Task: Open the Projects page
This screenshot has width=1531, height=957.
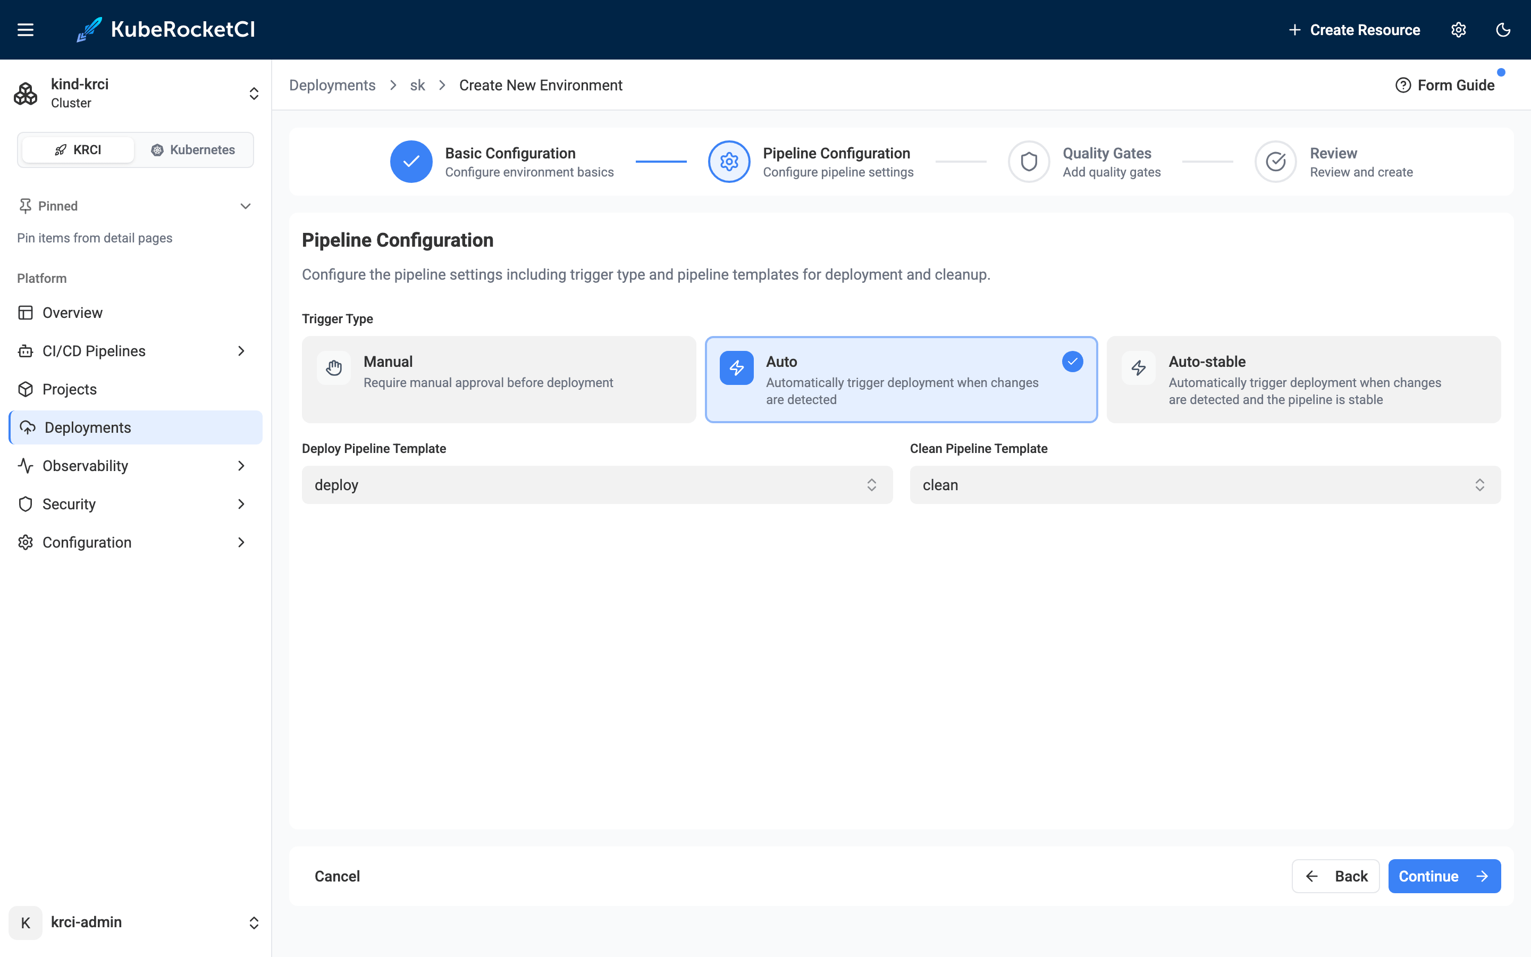Action: click(x=136, y=389)
